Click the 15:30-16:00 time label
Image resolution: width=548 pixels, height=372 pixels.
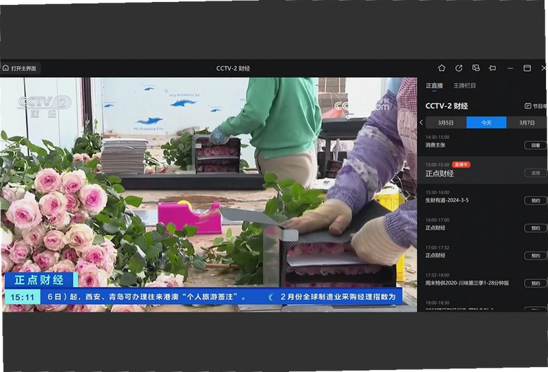pos(437,193)
